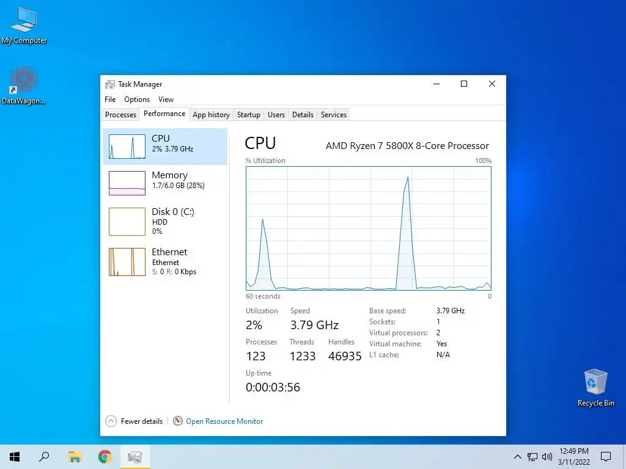Click the Fewer details label

click(x=142, y=421)
